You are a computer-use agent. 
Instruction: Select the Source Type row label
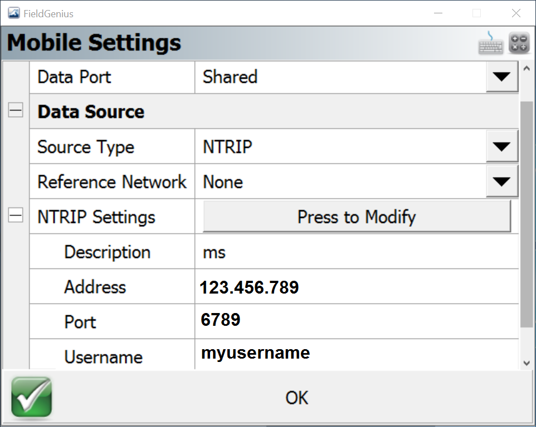(85, 146)
